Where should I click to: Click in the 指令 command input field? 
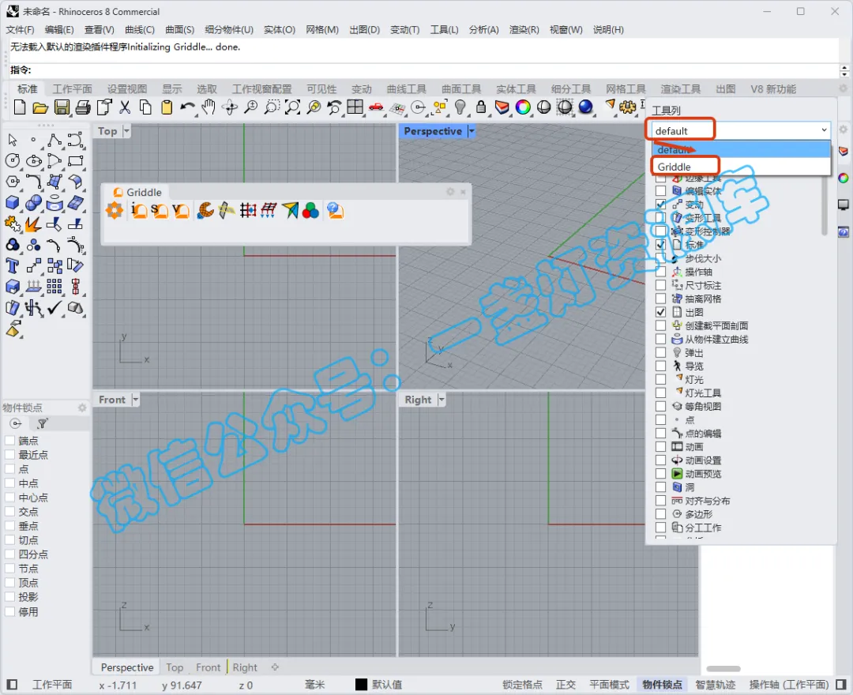point(435,70)
